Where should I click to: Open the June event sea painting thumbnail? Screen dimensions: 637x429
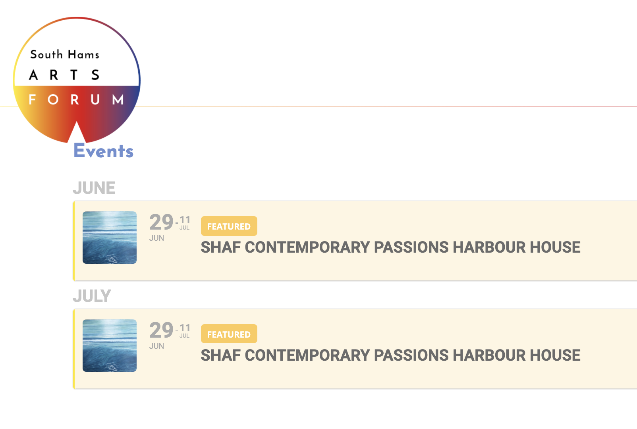click(110, 238)
